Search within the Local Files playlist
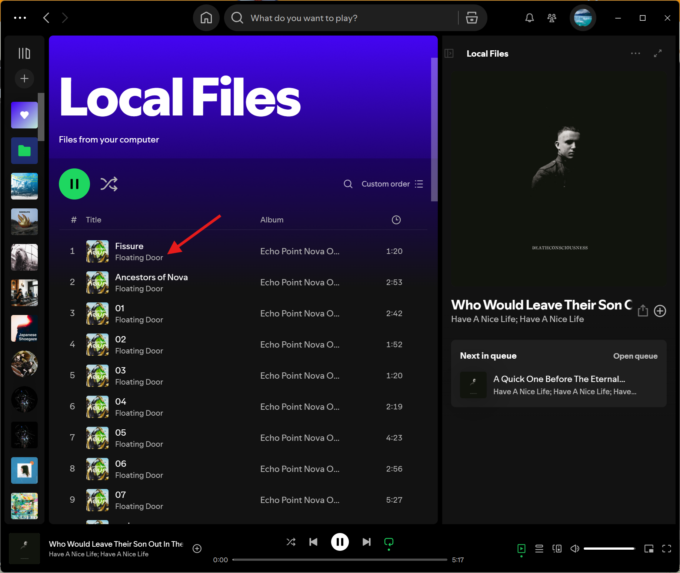 point(348,184)
